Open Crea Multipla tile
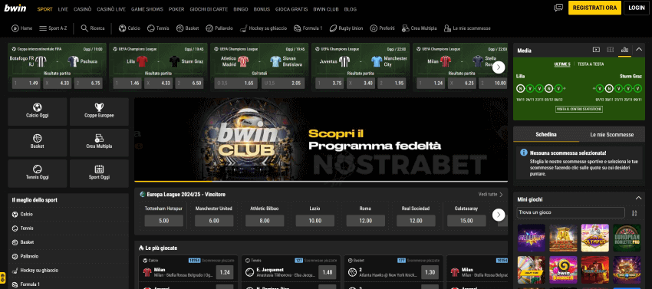 (x=99, y=143)
